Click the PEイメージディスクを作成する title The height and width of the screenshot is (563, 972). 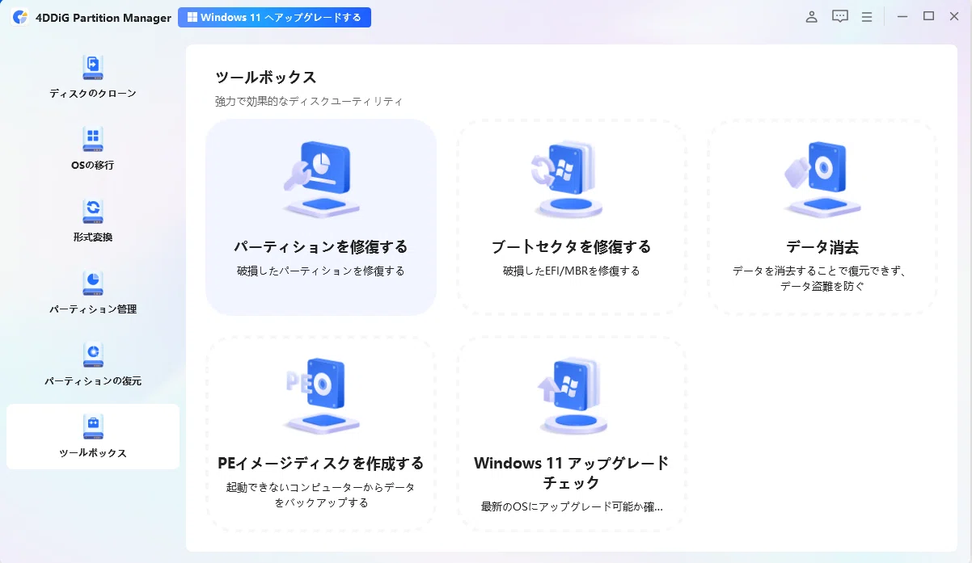[321, 464]
